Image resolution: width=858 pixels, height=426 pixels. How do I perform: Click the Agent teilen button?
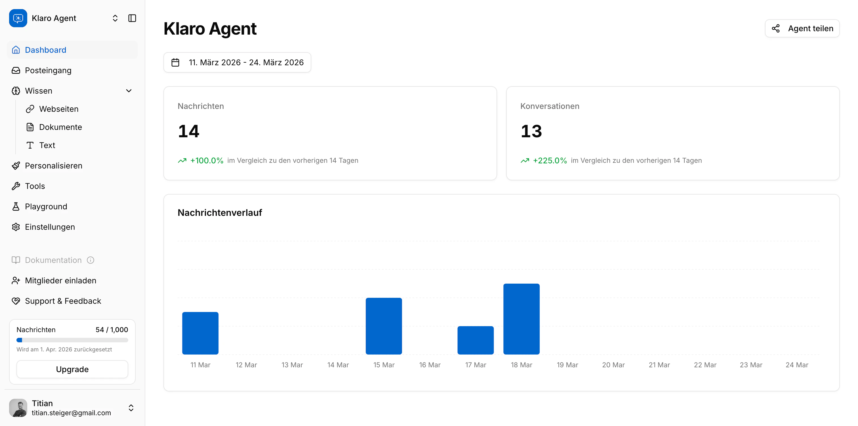[802, 28]
